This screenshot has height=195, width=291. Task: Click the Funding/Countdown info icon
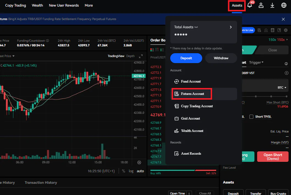click(x=48, y=41)
